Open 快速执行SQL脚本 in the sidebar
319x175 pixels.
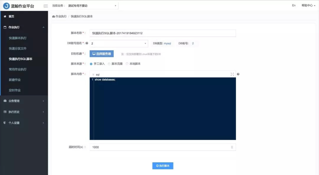point(21,59)
